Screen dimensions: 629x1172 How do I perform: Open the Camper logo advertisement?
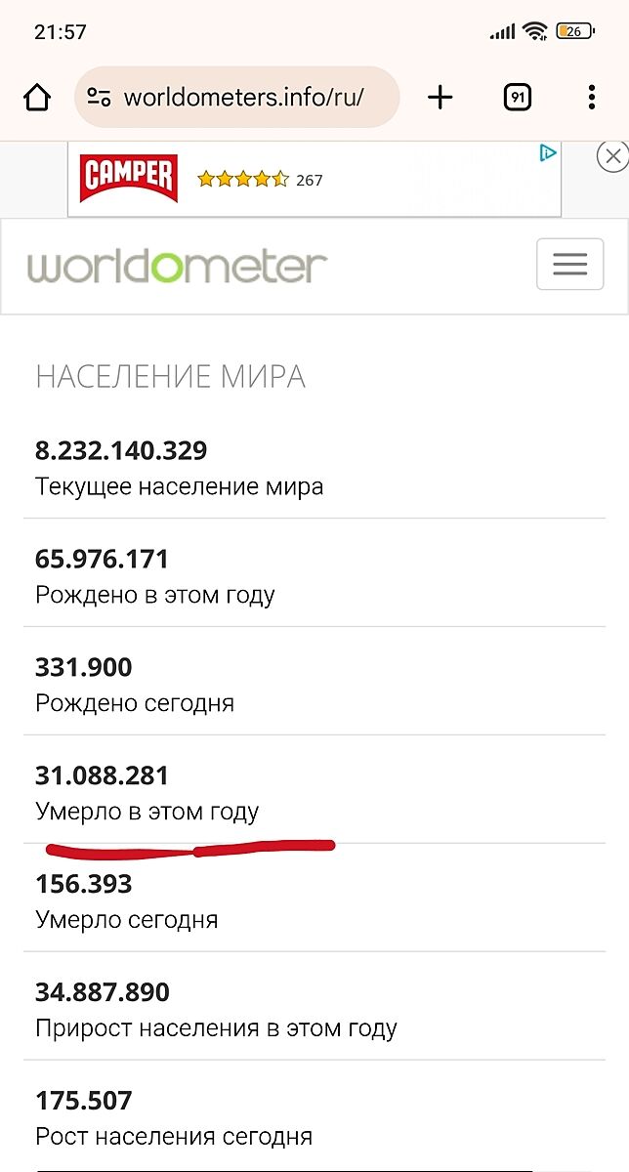click(128, 178)
